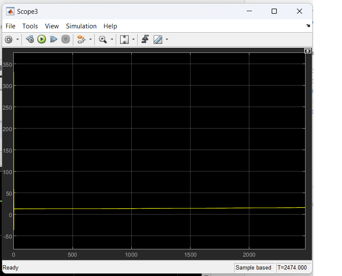Click the Step Forward button

pos(54,39)
